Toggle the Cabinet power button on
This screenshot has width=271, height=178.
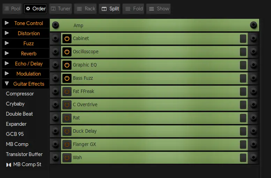tap(67, 39)
